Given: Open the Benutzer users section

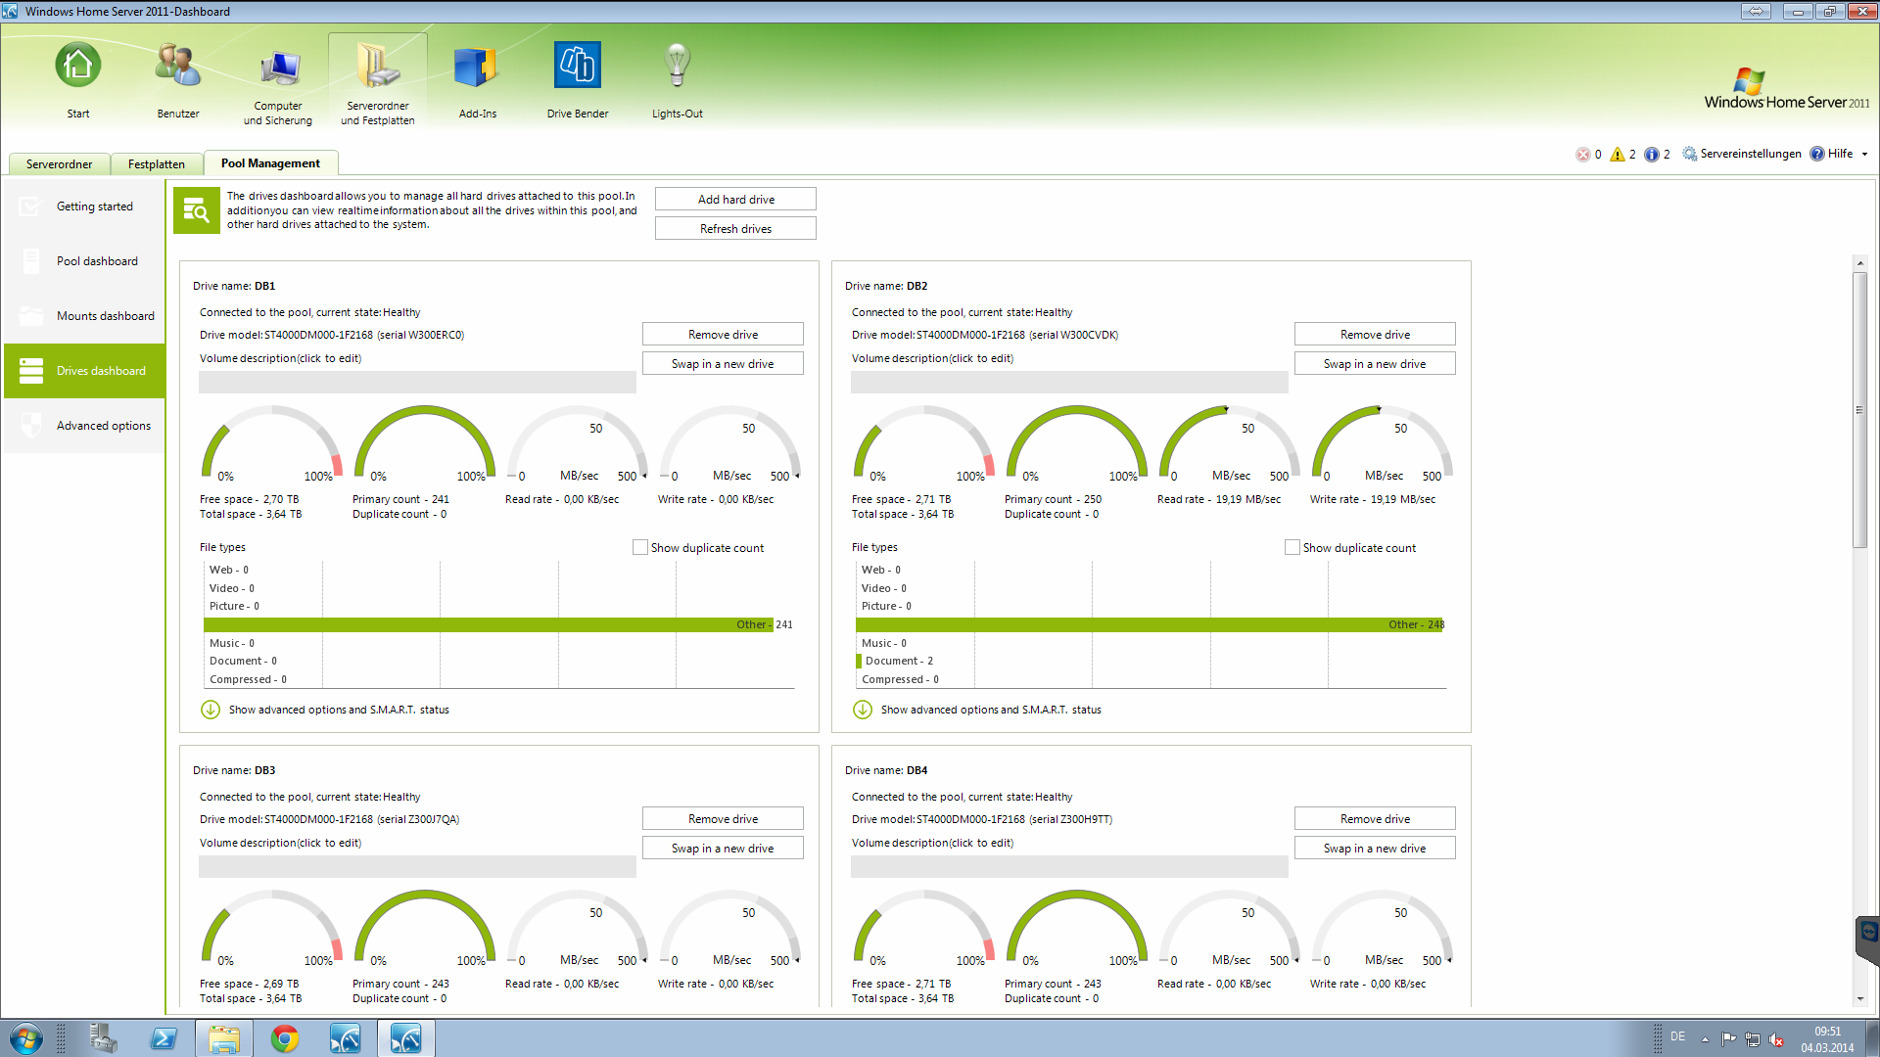Looking at the screenshot, I should coord(178,80).
